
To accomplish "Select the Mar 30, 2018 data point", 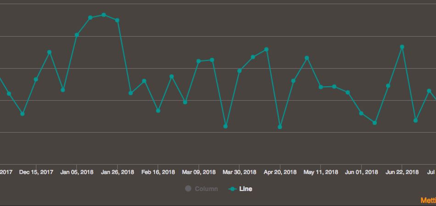I will (x=239, y=70).
